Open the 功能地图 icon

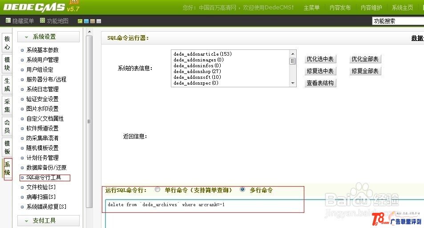[42, 20]
